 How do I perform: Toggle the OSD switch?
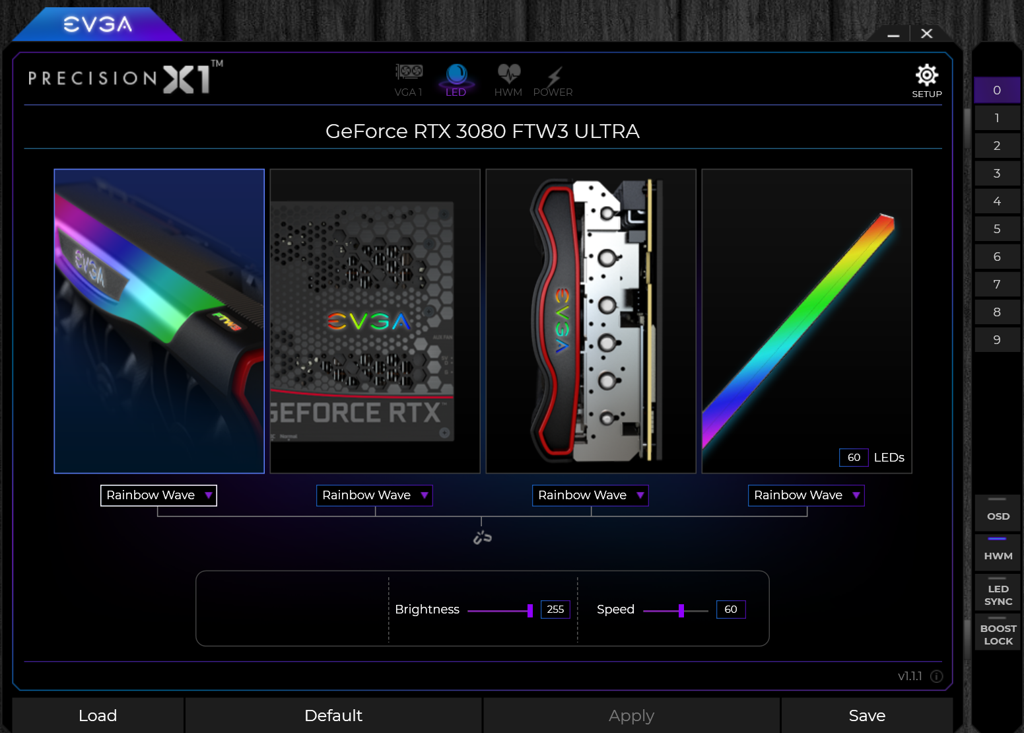(x=998, y=513)
